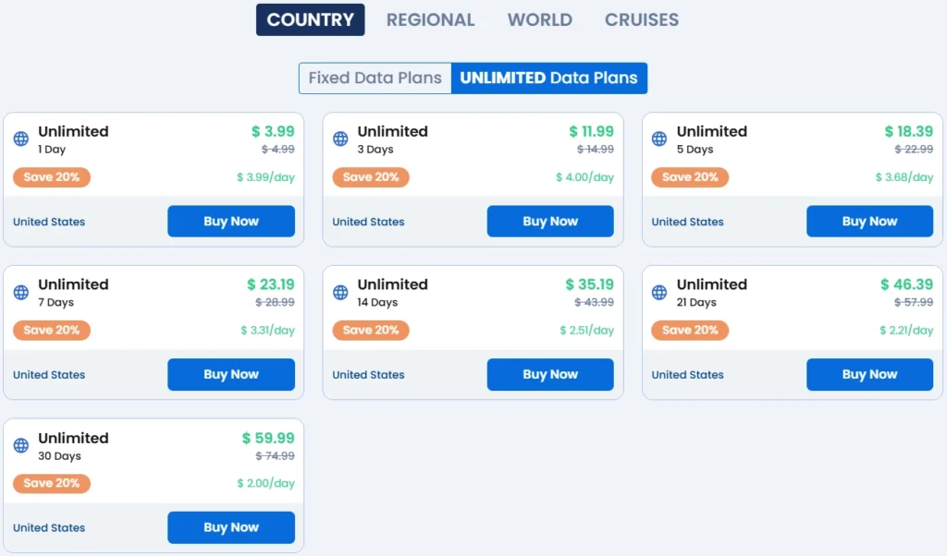Switch to Fixed Data Plans
Image resolution: width=947 pixels, height=556 pixels.
coord(375,78)
